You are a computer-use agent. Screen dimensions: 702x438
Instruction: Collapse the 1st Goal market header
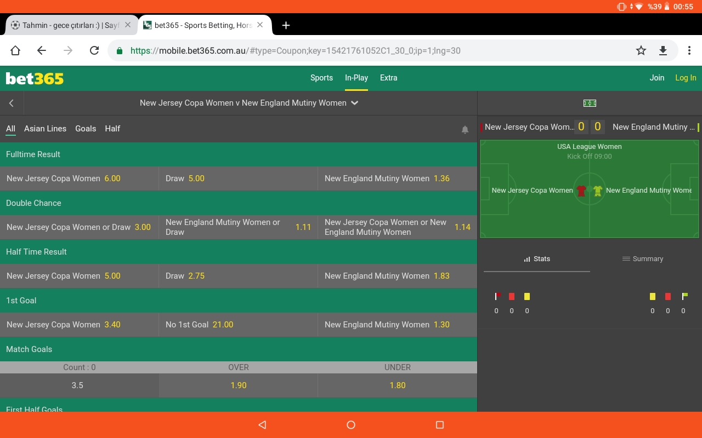click(239, 301)
